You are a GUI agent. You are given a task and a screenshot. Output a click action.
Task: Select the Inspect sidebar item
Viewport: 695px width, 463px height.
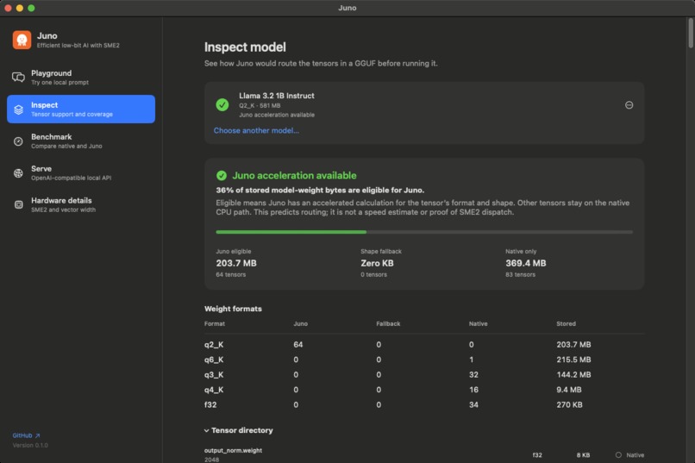point(81,109)
